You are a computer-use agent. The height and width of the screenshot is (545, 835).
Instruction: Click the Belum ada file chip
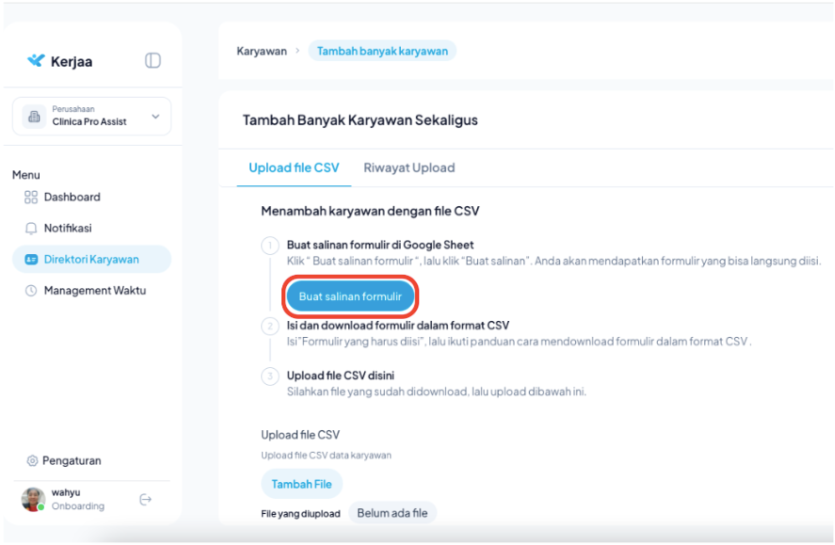click(x=392, y=513)
